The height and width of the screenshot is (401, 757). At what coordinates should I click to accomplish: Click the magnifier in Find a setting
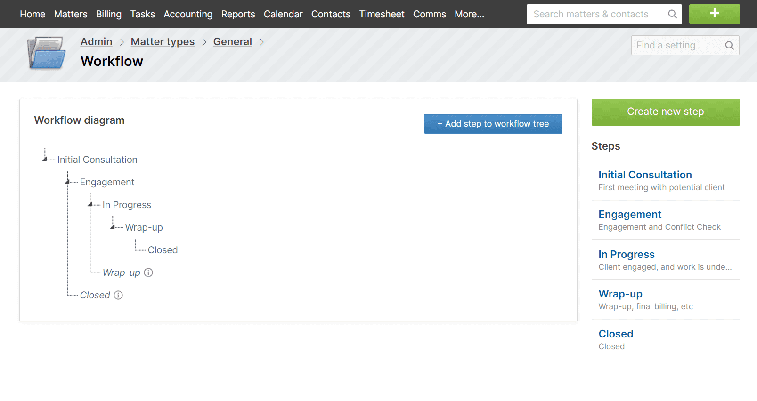tap(729, 46)
